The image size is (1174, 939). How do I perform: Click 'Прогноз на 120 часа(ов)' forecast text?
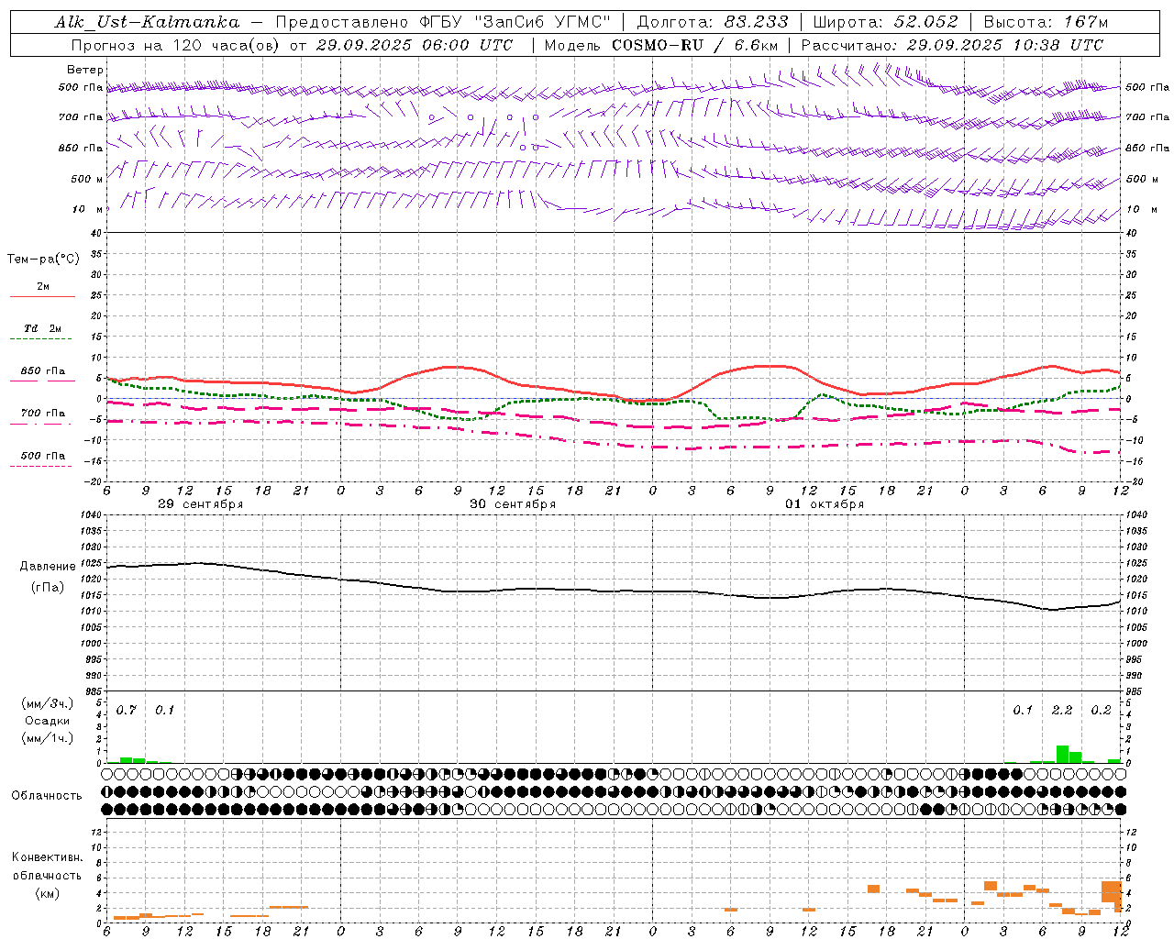click(175, 45)
